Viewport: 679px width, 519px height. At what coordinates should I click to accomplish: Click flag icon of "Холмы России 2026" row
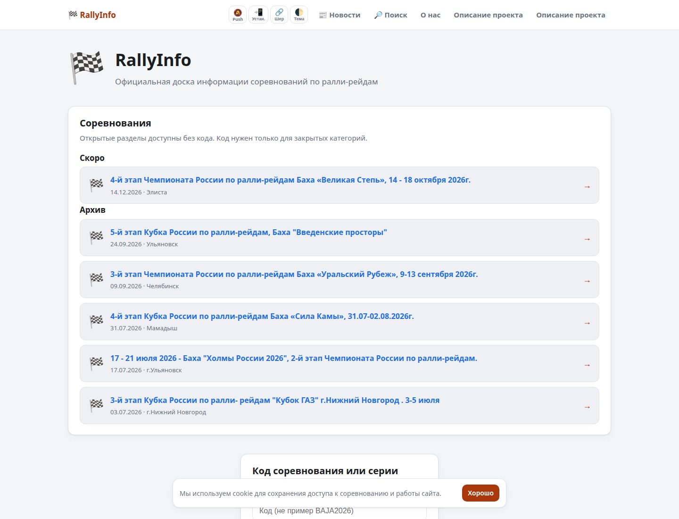click(96, 363)
